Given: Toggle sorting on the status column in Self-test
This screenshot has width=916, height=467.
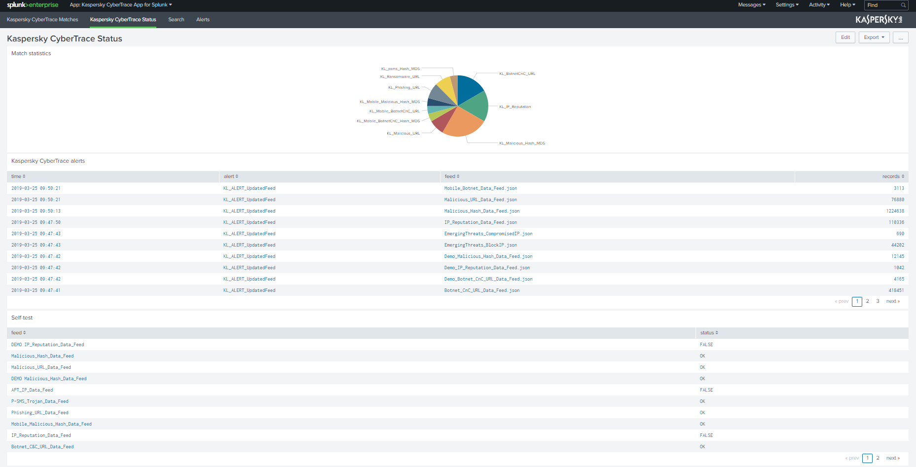Looking at the screenshot, I should pos(716,332).
